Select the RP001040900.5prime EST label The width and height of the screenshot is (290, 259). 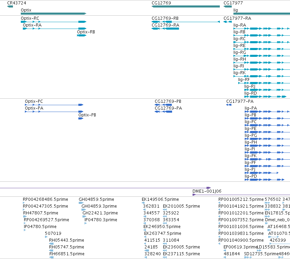[241, 240]
